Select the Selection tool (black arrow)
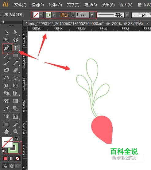Viewport: 151px width, 170px height. [x=6, y=33]
